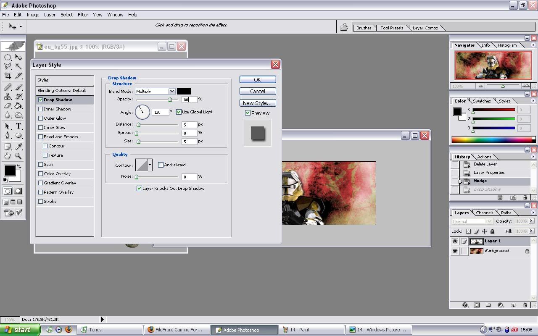Click the trash icon in Layers panel
Screen dimensions: 538x336
coord(525,305)
